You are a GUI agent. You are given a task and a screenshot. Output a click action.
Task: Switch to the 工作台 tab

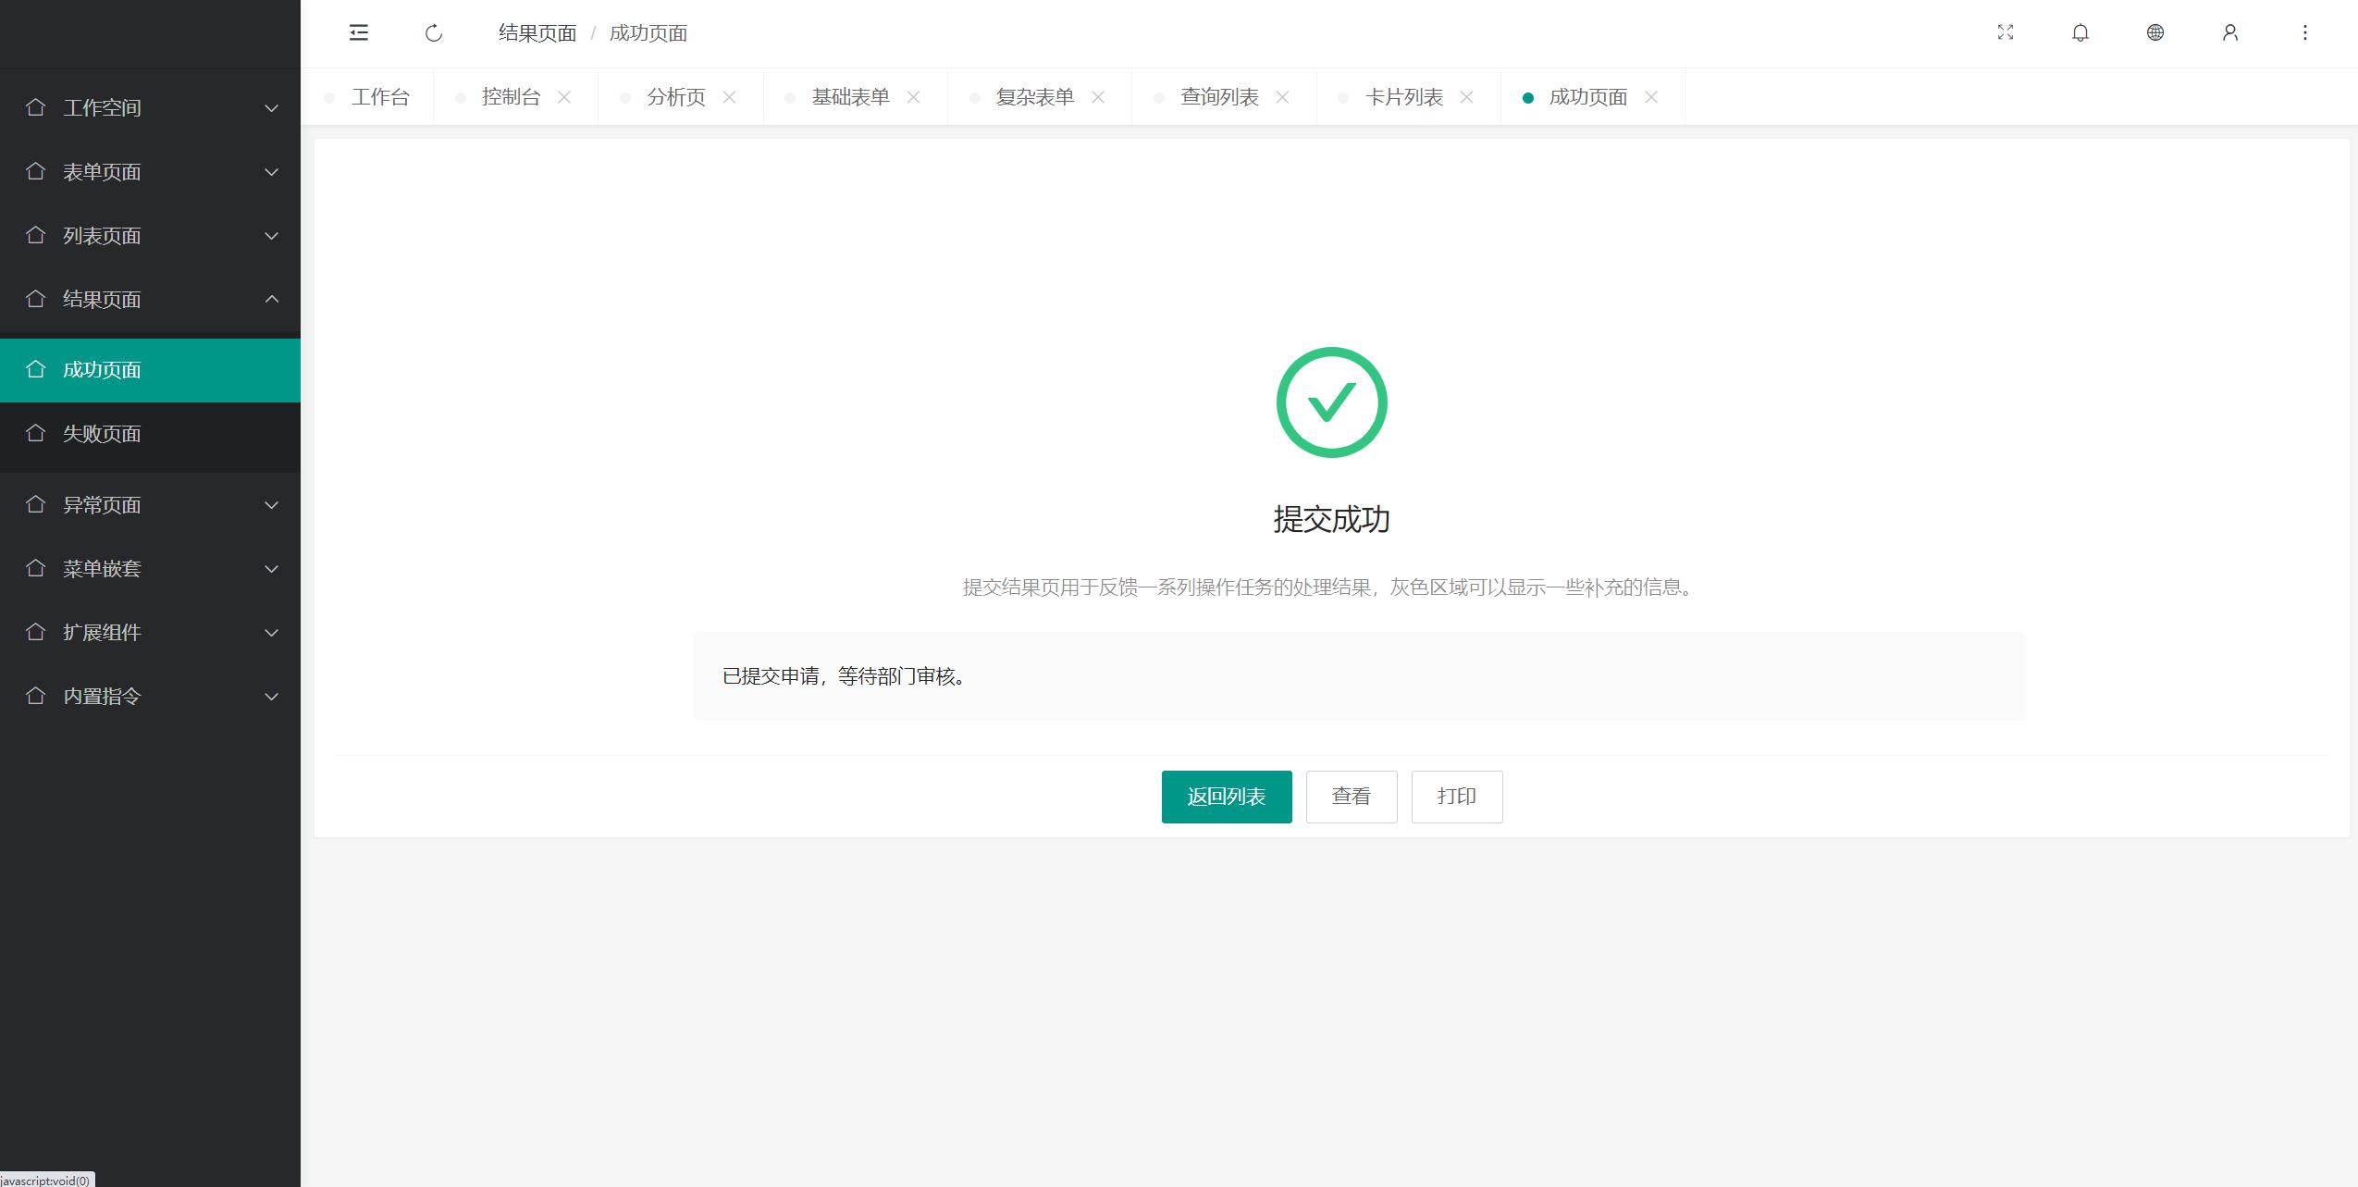[x=379, y=97]
